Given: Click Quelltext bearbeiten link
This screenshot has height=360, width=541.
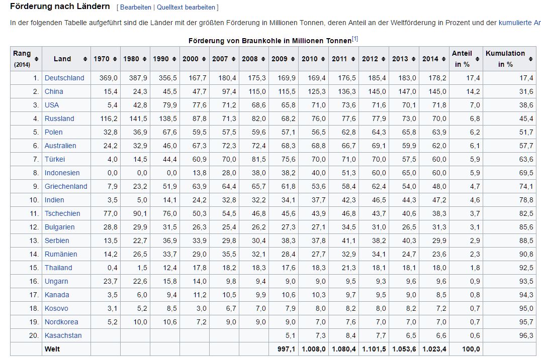Looking at the screenshot, I should [186, 8].
